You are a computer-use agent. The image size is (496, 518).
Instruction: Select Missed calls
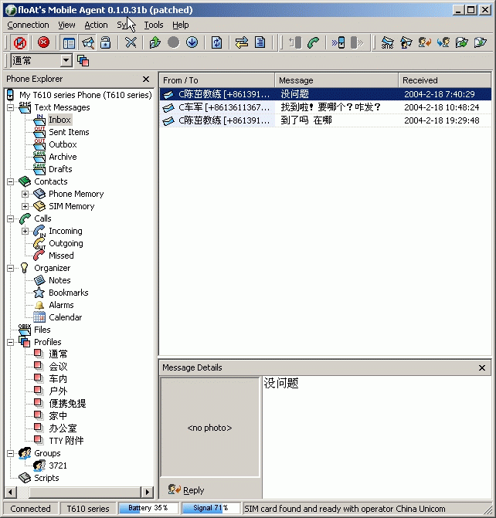click(61, 256)
